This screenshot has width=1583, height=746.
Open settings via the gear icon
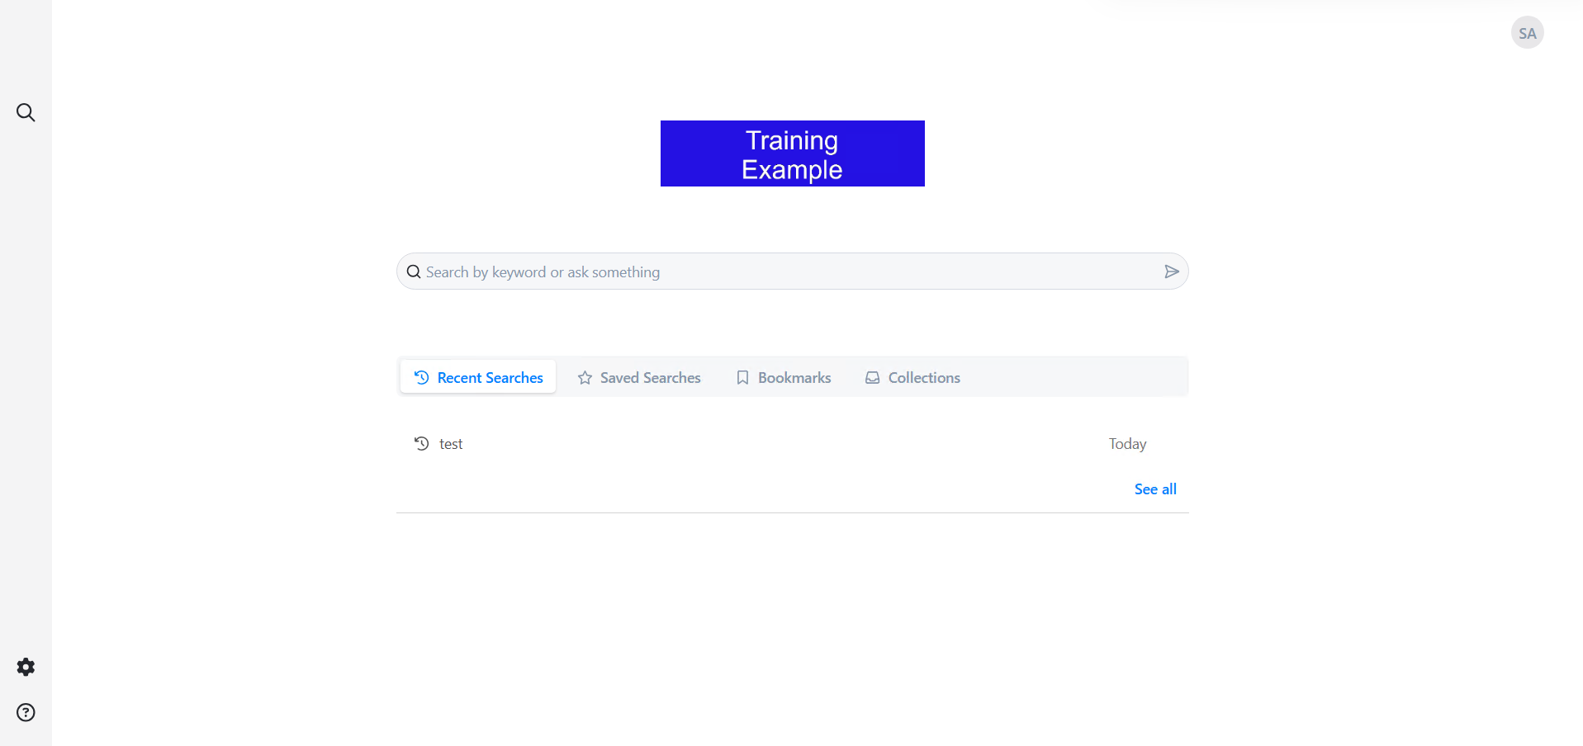[x=26, y=667]
